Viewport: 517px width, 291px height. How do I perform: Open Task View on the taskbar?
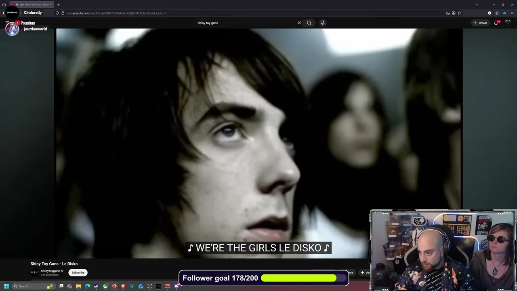point(61,286)
